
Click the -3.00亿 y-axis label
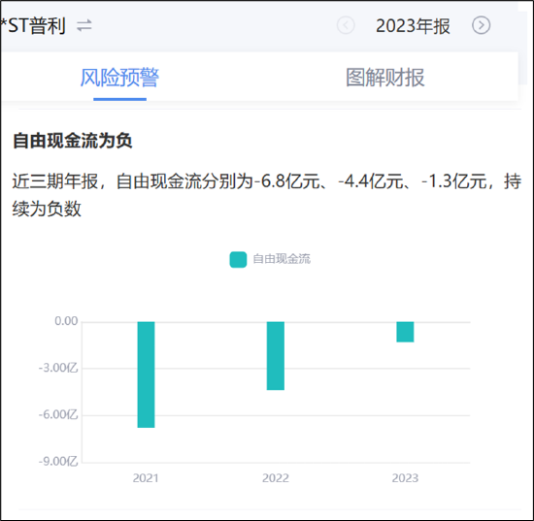click(58, 369)
